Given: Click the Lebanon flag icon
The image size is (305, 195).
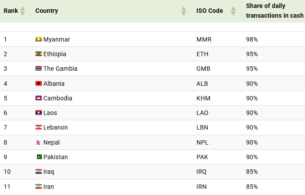Looking at the screenshot, I should pos(39,127).
